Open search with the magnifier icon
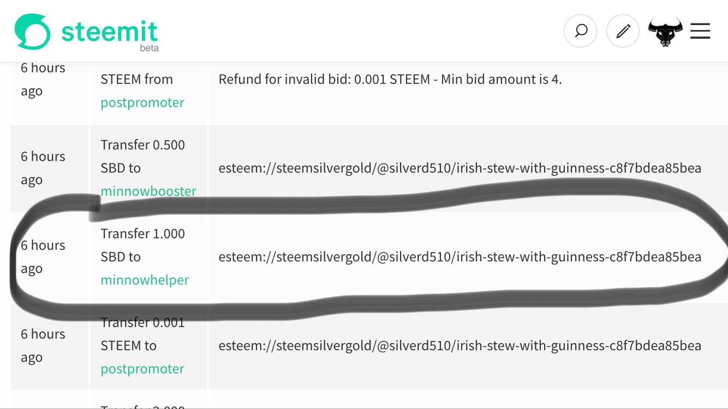Screen dimensions: 728x409 [x=581, y=31]
